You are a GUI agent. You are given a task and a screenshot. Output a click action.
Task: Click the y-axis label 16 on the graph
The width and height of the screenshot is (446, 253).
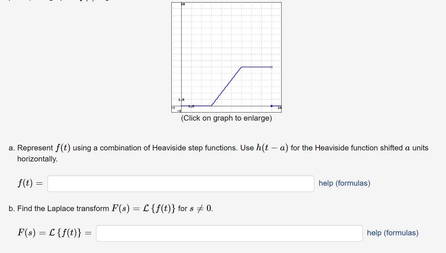183,3
